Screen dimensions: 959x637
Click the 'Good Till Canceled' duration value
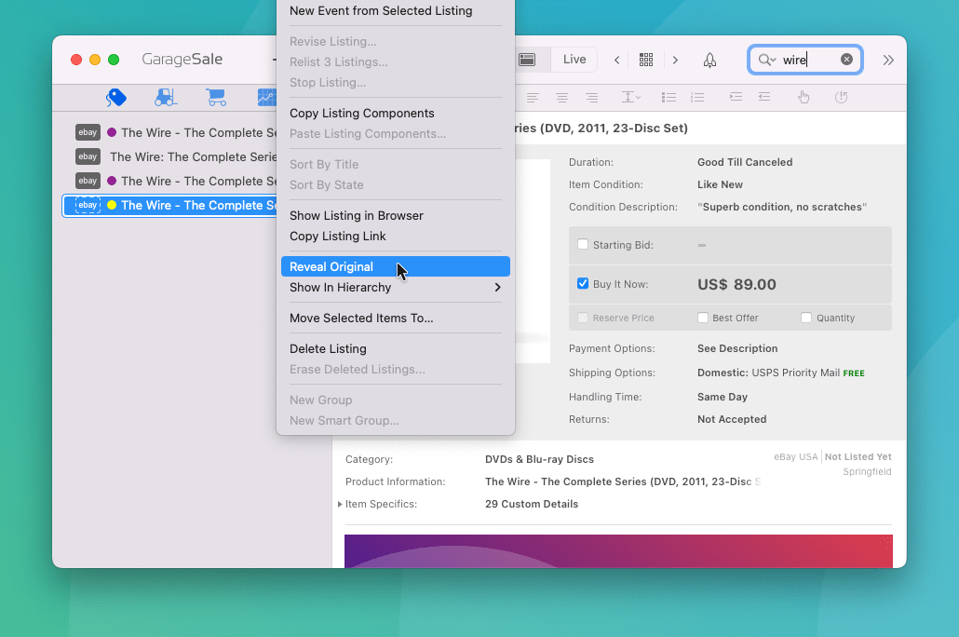pyautogui.click(x=745, y=162)
